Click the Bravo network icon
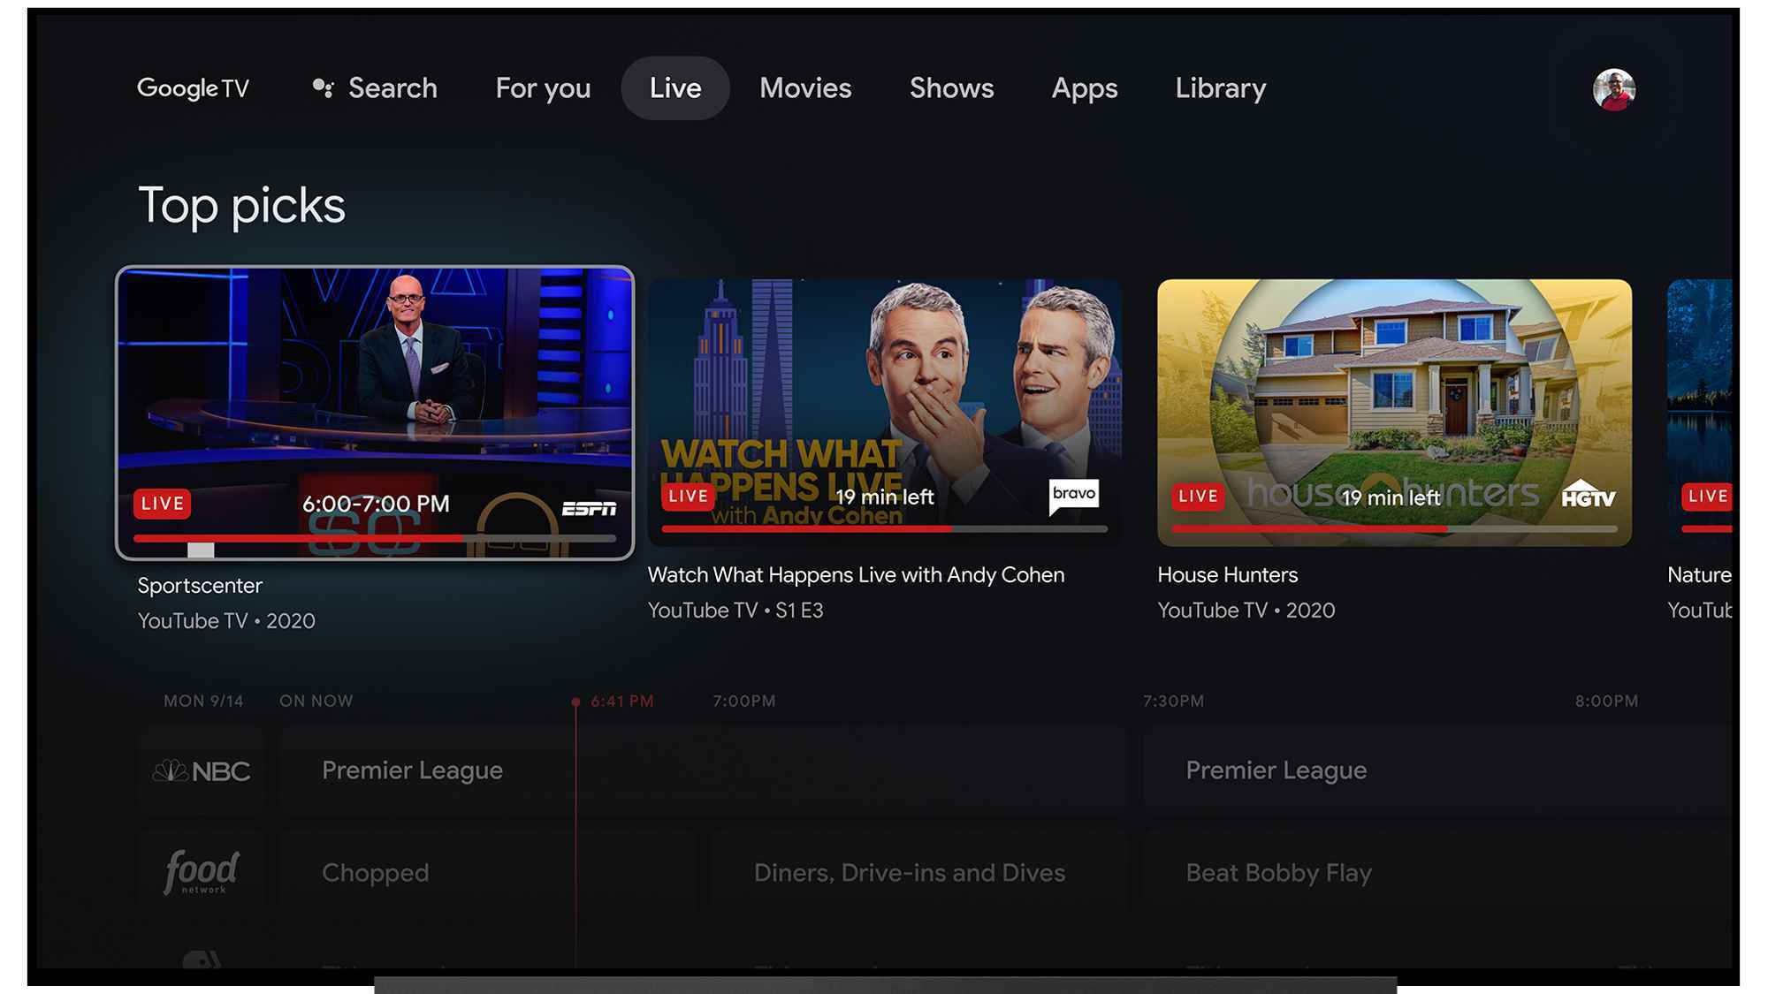1768x994 pixels. click(1075, 494)
